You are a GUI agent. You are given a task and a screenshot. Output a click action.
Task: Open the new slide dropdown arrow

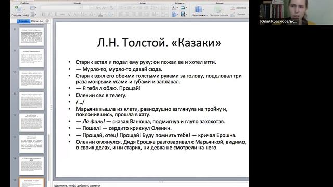[x=24, y=9]
